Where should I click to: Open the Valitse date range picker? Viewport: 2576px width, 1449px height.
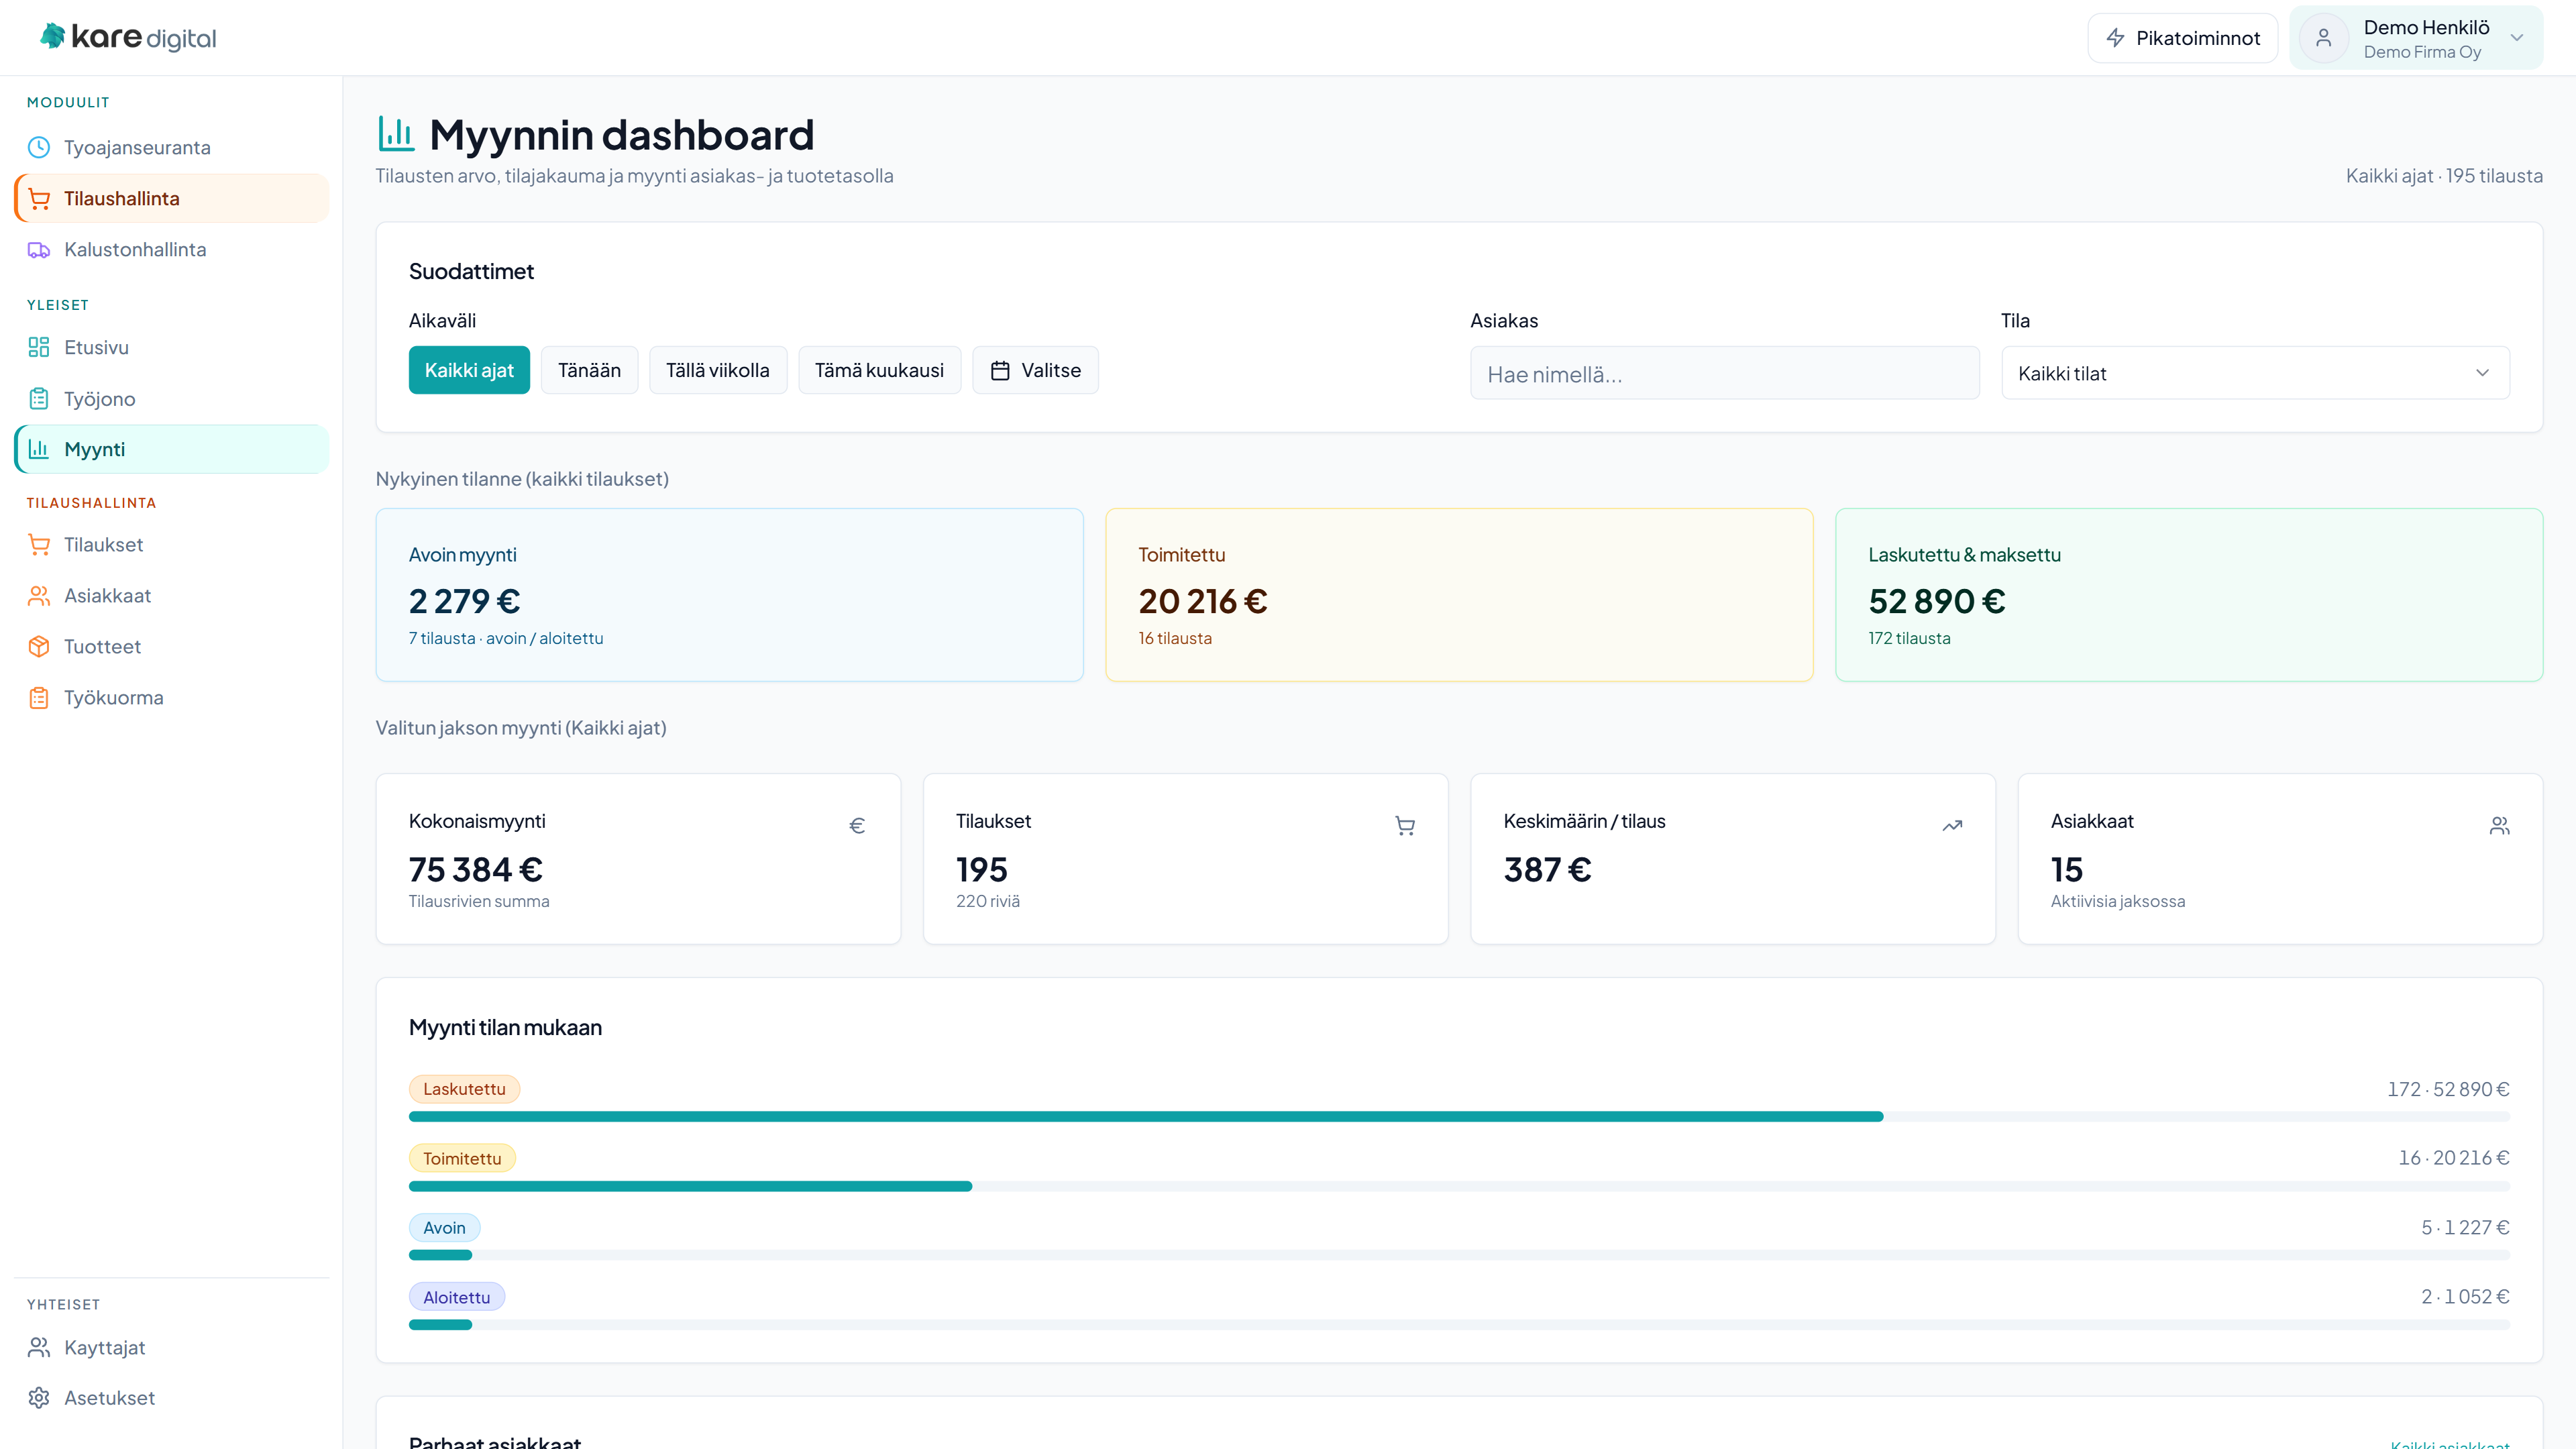[x=1035, y=371]
